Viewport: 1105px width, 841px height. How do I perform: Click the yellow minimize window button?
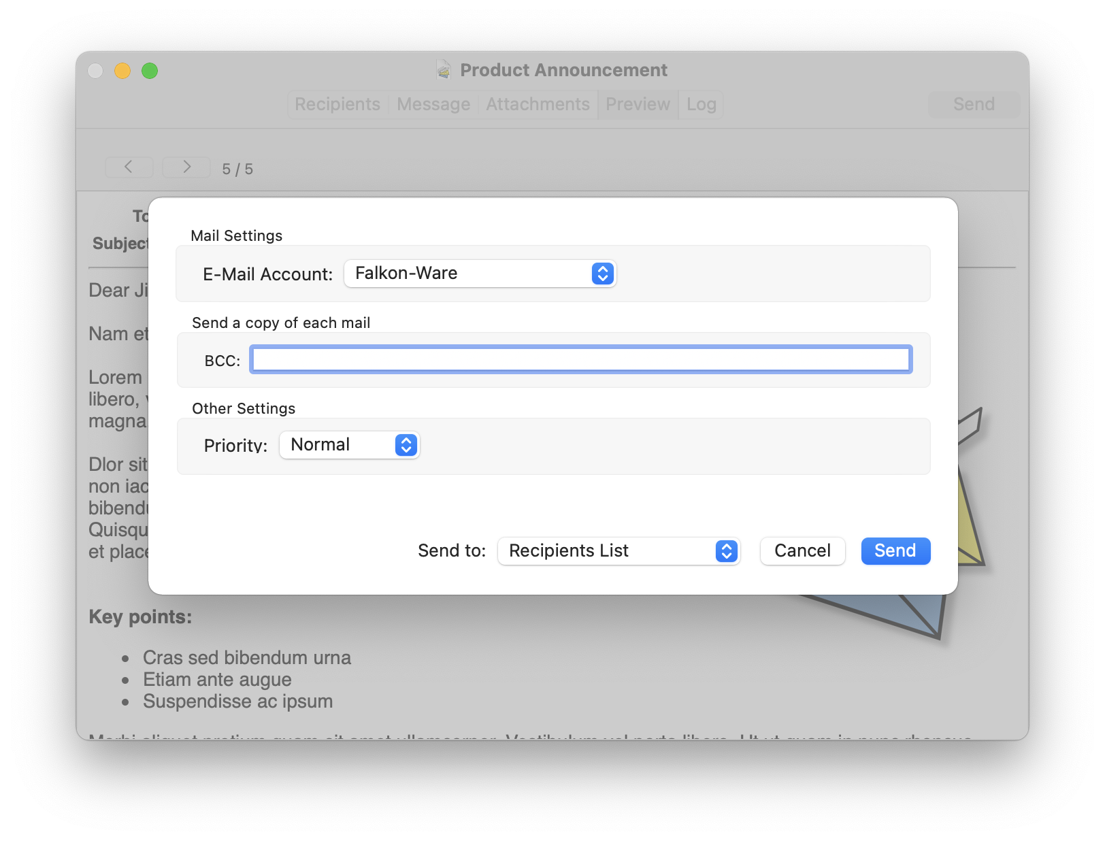pyautogui.click(x=122, y=71)
